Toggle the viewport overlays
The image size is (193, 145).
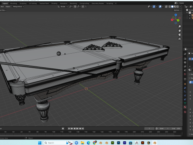point(160,6)
